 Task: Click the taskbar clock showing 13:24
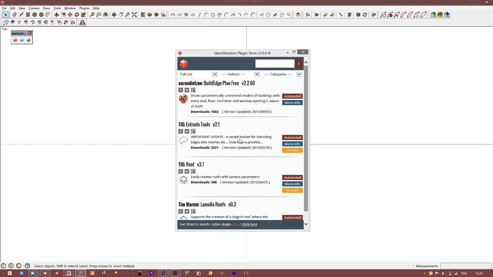pyautogui.click(x=479, y=274)
